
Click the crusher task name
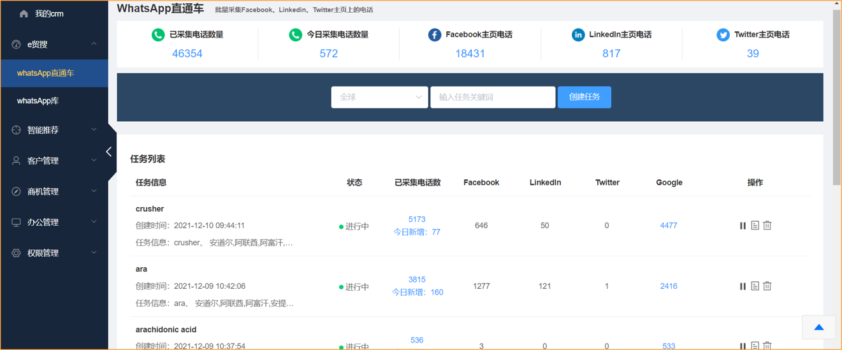[x=150, y=209]
